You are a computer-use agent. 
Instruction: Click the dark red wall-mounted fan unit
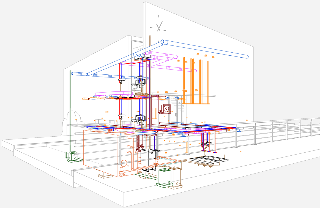coord(166,109)
